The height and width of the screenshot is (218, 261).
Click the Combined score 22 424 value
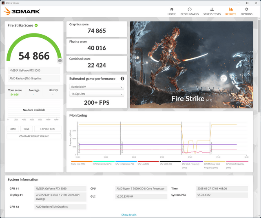point(97,65)
